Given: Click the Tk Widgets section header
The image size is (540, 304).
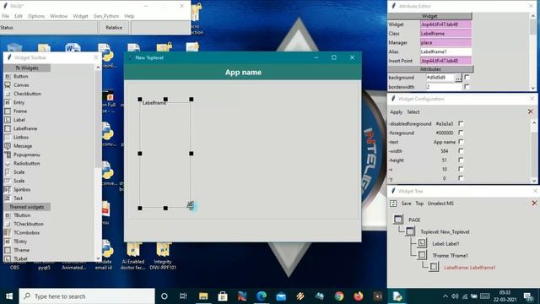Looking at the screenshot, I should click(27, 68).
